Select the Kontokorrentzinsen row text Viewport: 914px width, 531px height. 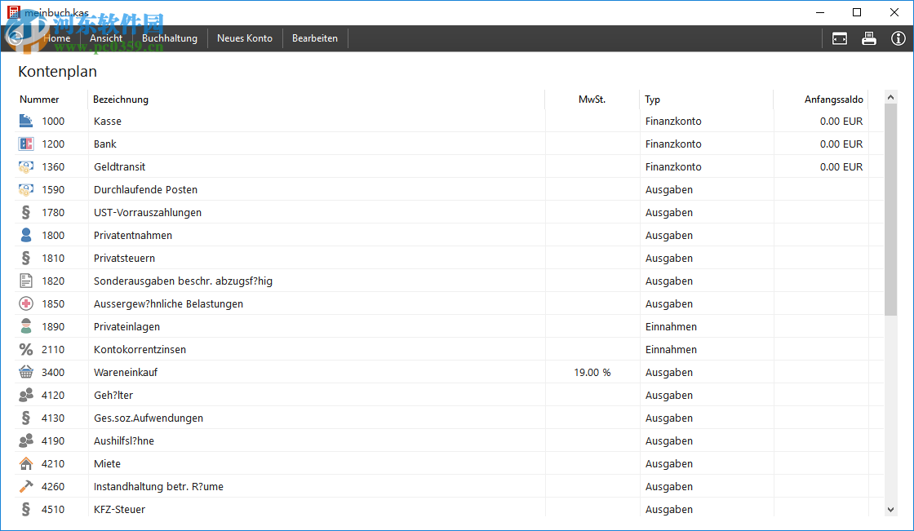pos(140,349)
